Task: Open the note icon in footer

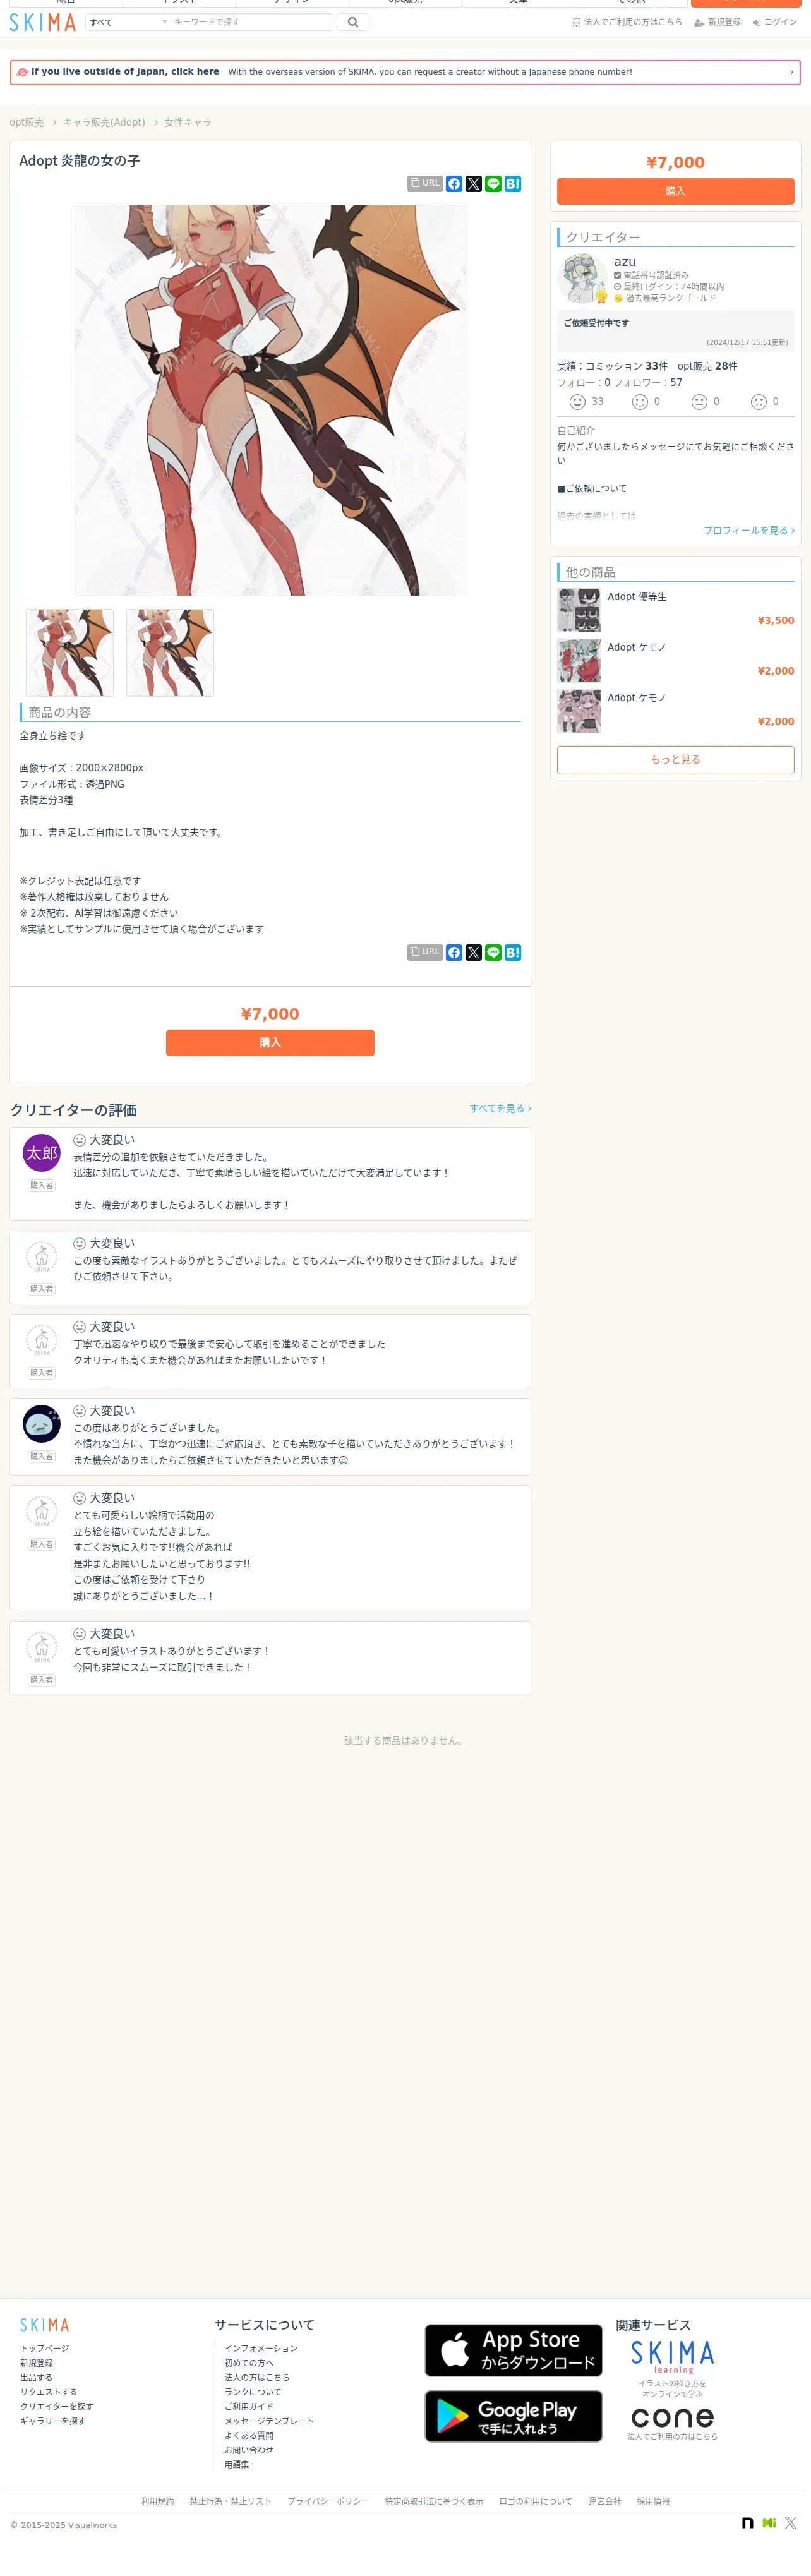Action: 747,2523
